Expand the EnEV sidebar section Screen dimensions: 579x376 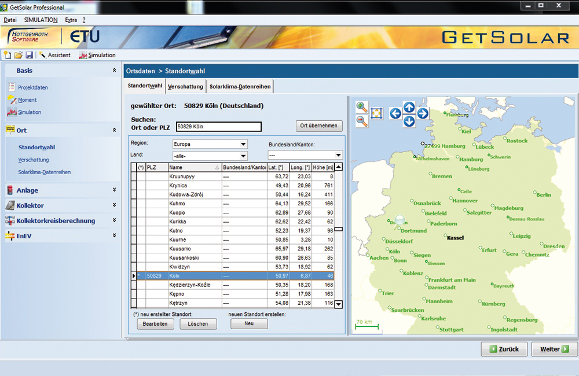(114, 235)
